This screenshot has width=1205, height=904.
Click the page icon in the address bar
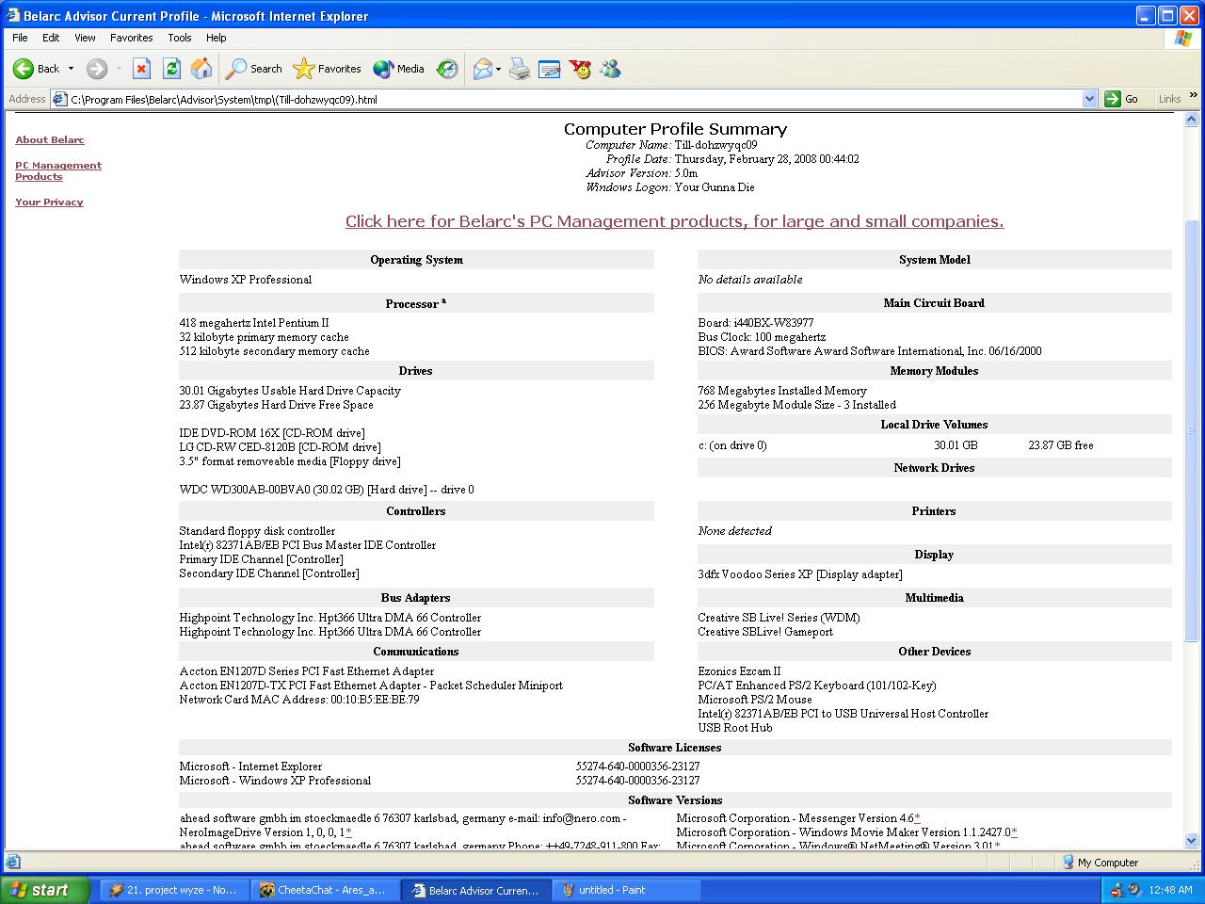[x=59, y=99]
